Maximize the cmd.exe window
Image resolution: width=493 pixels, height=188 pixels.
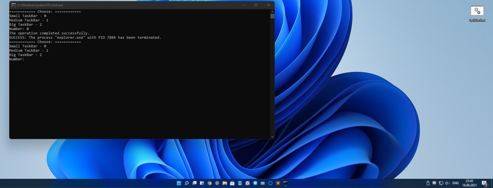tap(256, 5)
